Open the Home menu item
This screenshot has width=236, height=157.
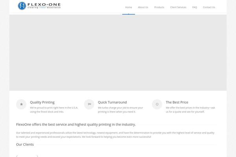129,7
